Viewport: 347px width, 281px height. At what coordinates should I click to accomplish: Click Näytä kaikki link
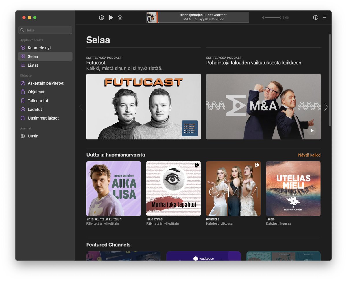pos(309,155)
